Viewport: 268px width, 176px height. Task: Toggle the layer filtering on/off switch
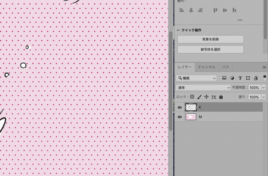(x=264, y=78)
